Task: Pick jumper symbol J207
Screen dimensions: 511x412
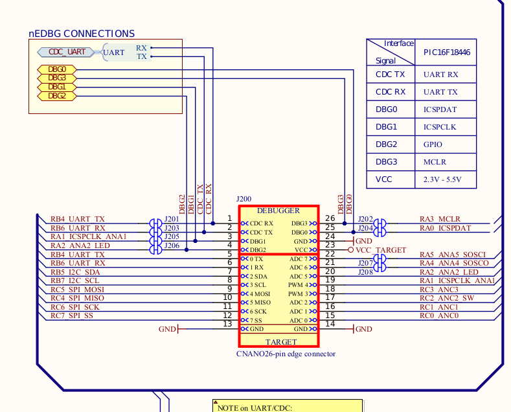Action: (x=380, y=259)
